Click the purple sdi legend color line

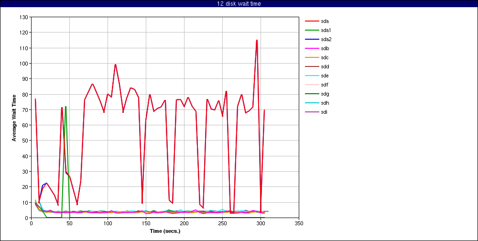[x=312, y=112]
